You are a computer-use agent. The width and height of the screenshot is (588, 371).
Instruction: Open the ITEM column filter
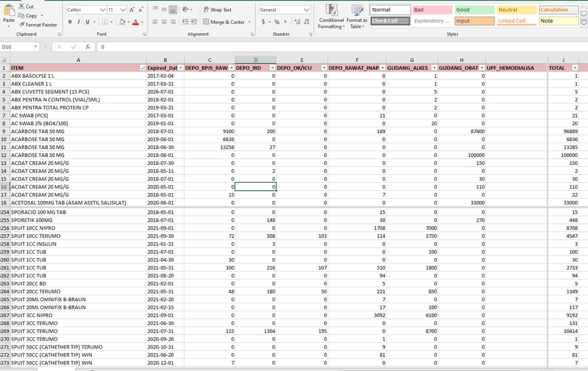143,68
